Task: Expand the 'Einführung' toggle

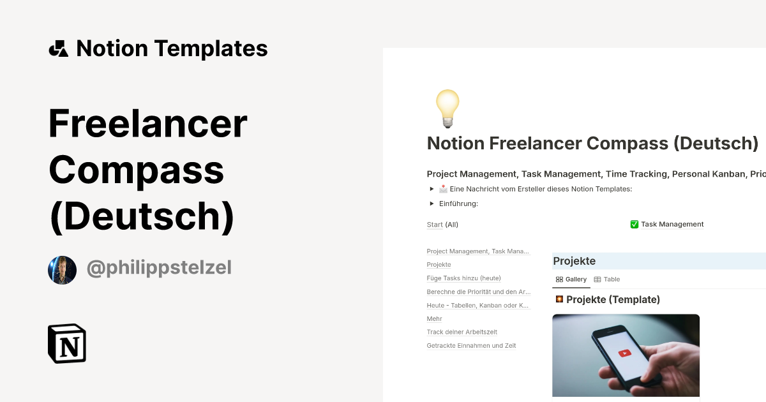Action: click(x=433, y=204)
